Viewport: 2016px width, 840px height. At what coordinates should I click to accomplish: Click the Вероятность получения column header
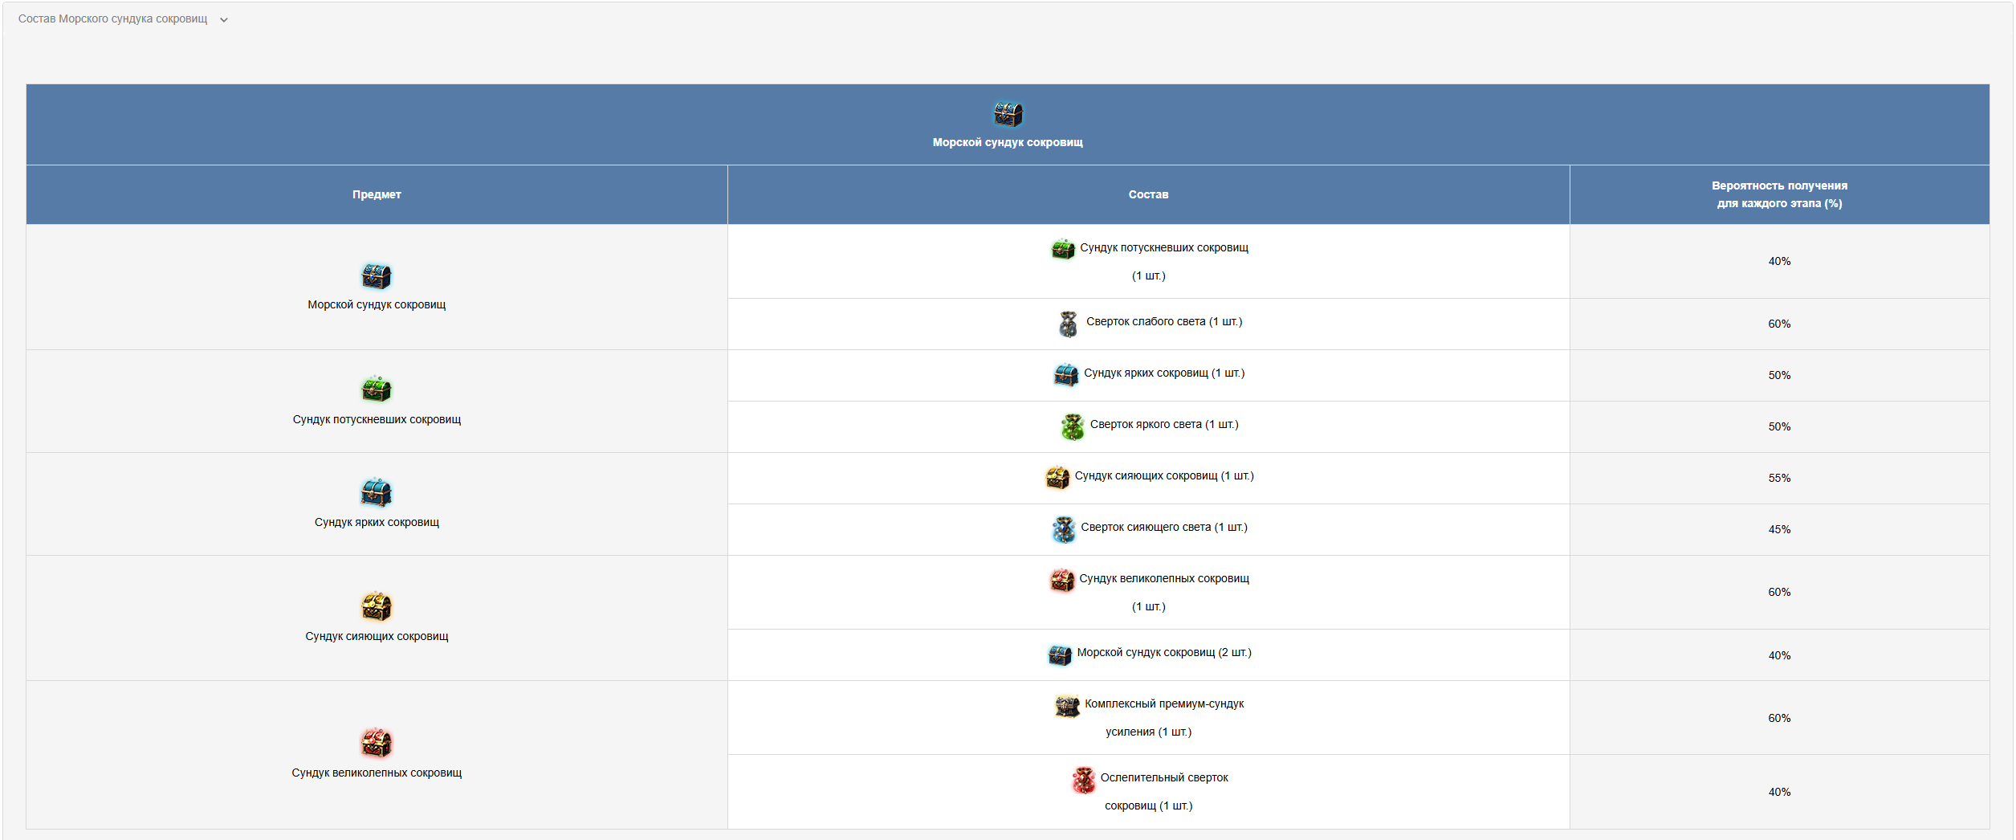tap(1779, 194)
